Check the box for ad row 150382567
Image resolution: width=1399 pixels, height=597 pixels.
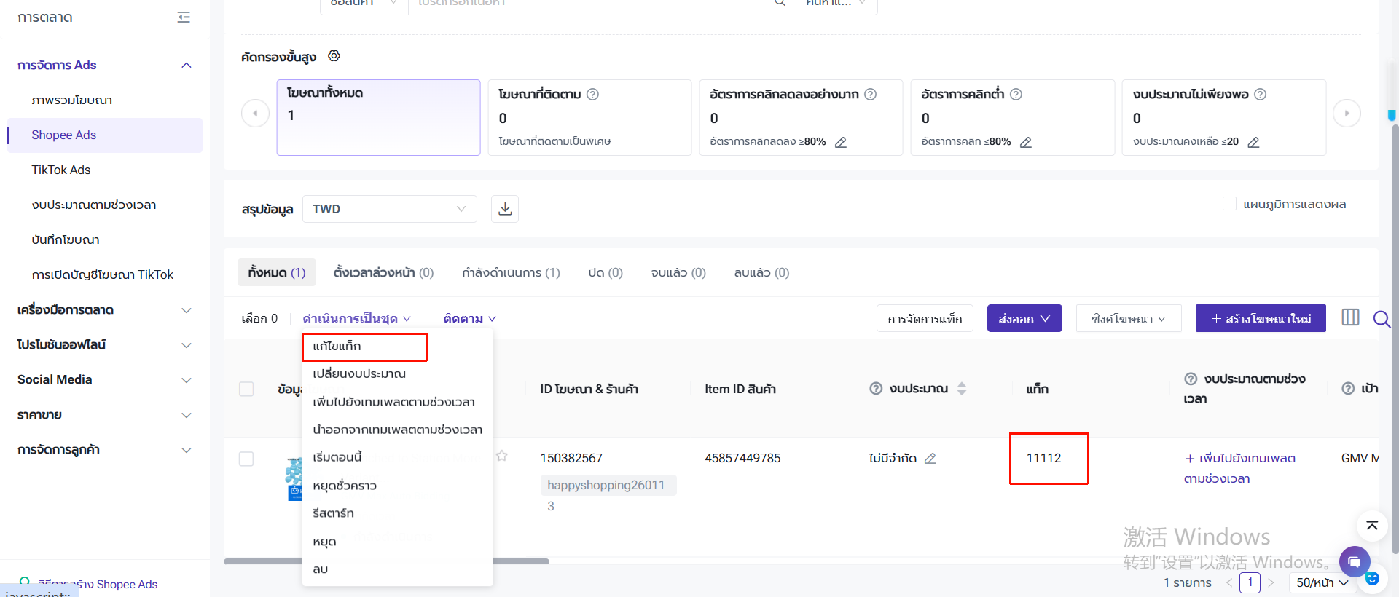pyautogui.click(x=246, y=459)
